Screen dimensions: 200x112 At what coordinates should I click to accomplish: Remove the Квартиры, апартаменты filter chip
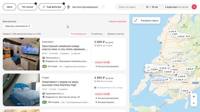pos(29,26)
